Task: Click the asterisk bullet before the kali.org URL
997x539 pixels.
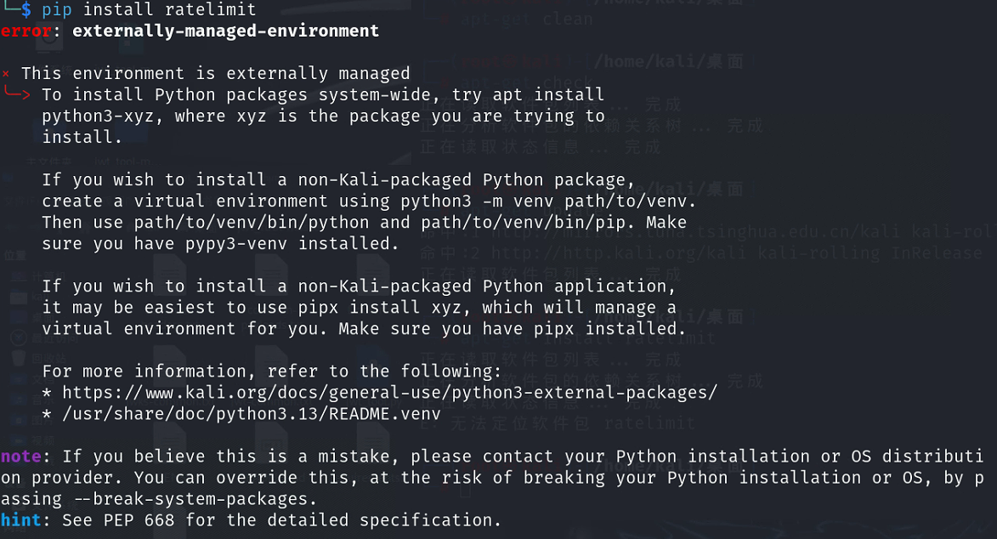Action: pyautogui.click(x=47, y=393)
